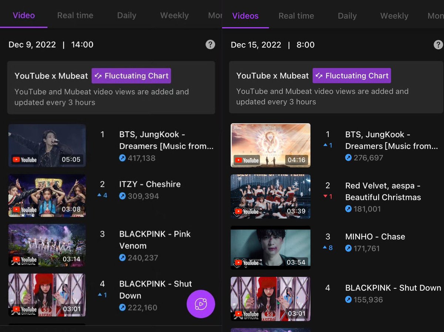Click right Fluctuating Chart purple button

point(352,76)
